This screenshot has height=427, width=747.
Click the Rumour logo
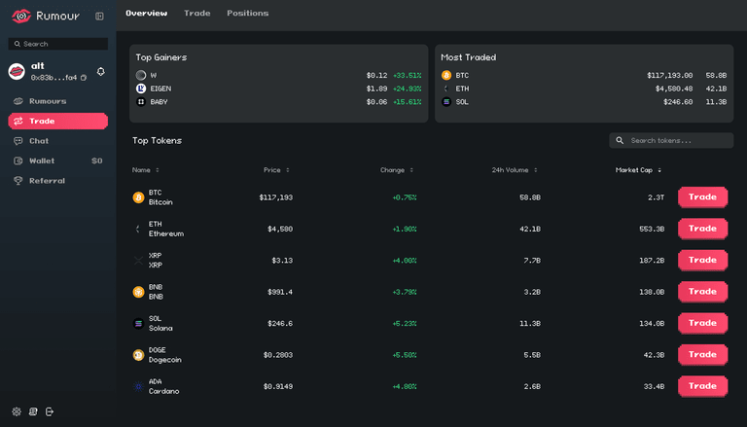tap(47, 17)
